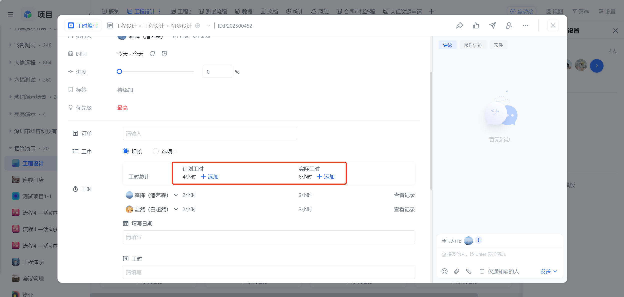Switch to the 文件 tab

coord(498,45)
